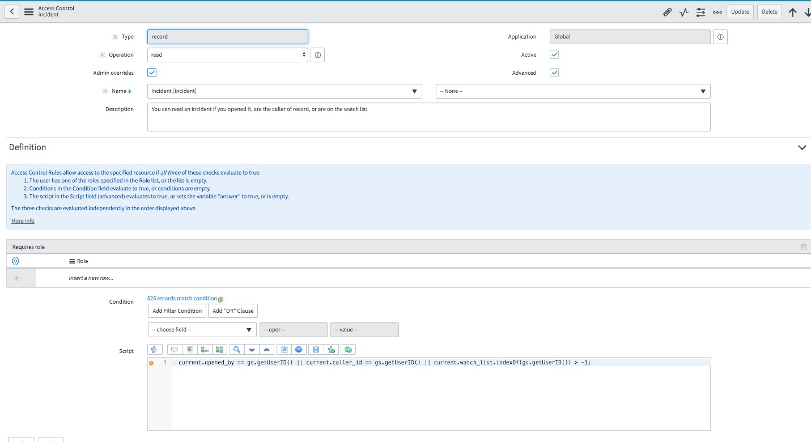Image resolution: width=811 pixels, height=442 pixels.
Task: Open the field name -- None -- dropdown
Action: (x=573, y=91)
